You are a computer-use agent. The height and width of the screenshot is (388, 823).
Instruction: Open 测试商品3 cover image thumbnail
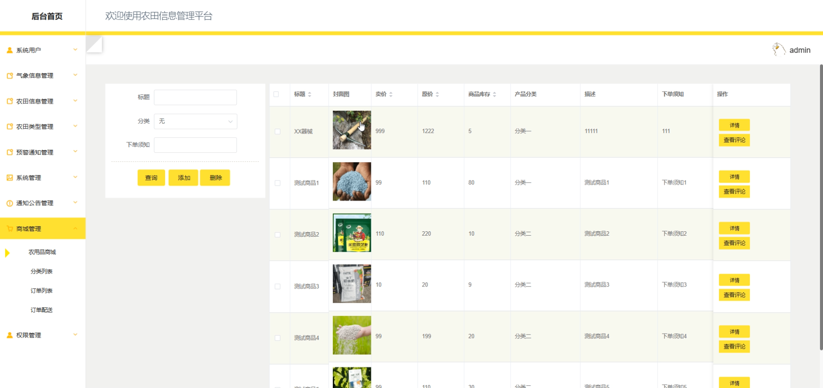click(352, 284)
